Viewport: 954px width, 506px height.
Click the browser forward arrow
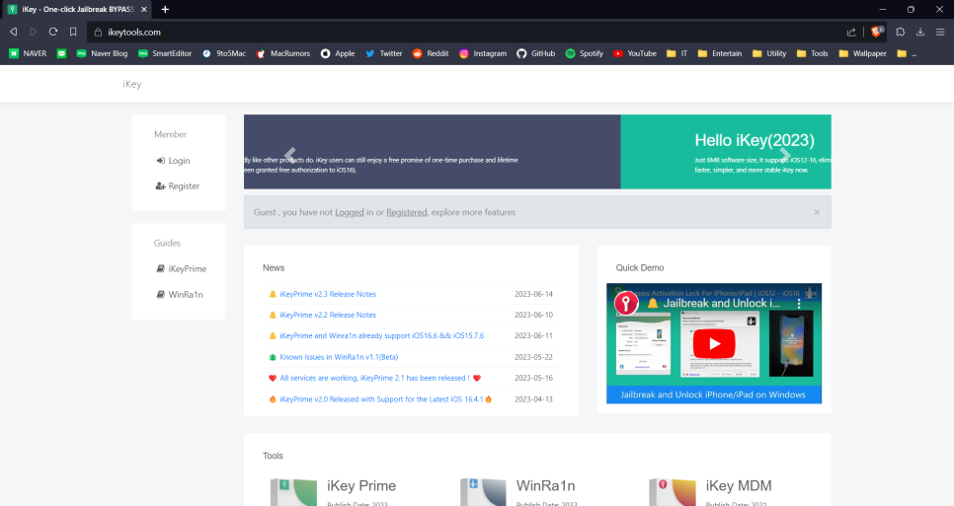click(34, 32)
